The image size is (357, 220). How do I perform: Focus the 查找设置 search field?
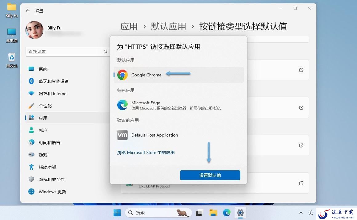[x=67, y=52]
